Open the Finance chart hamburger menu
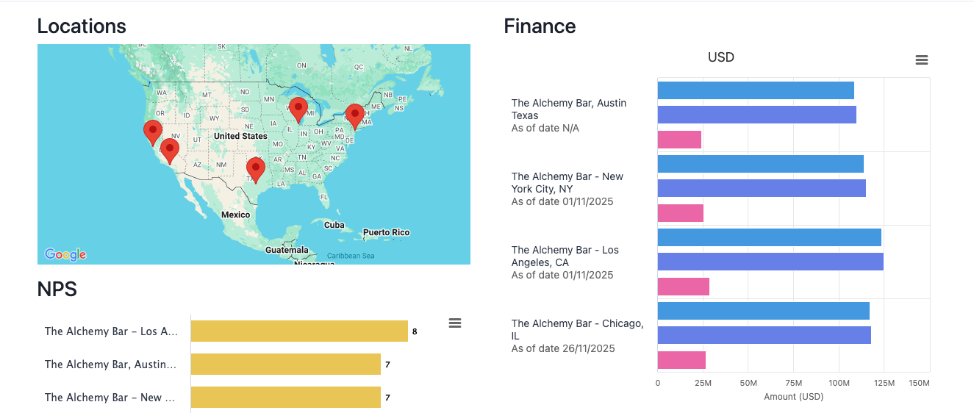974x413 pixels. coord(921,60)
